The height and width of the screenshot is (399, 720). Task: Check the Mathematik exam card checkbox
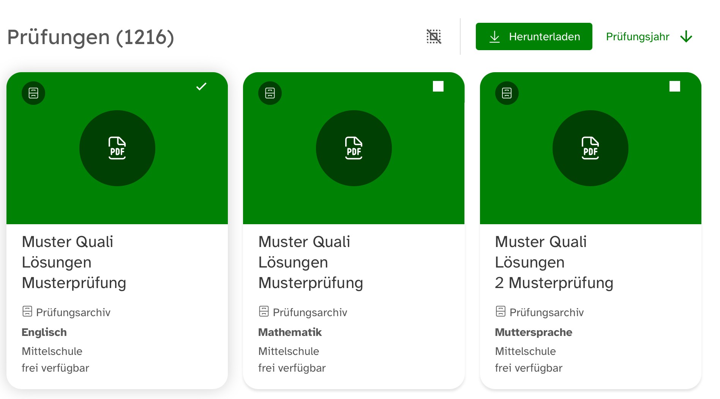pyautogui.click(x=438, y=87)
